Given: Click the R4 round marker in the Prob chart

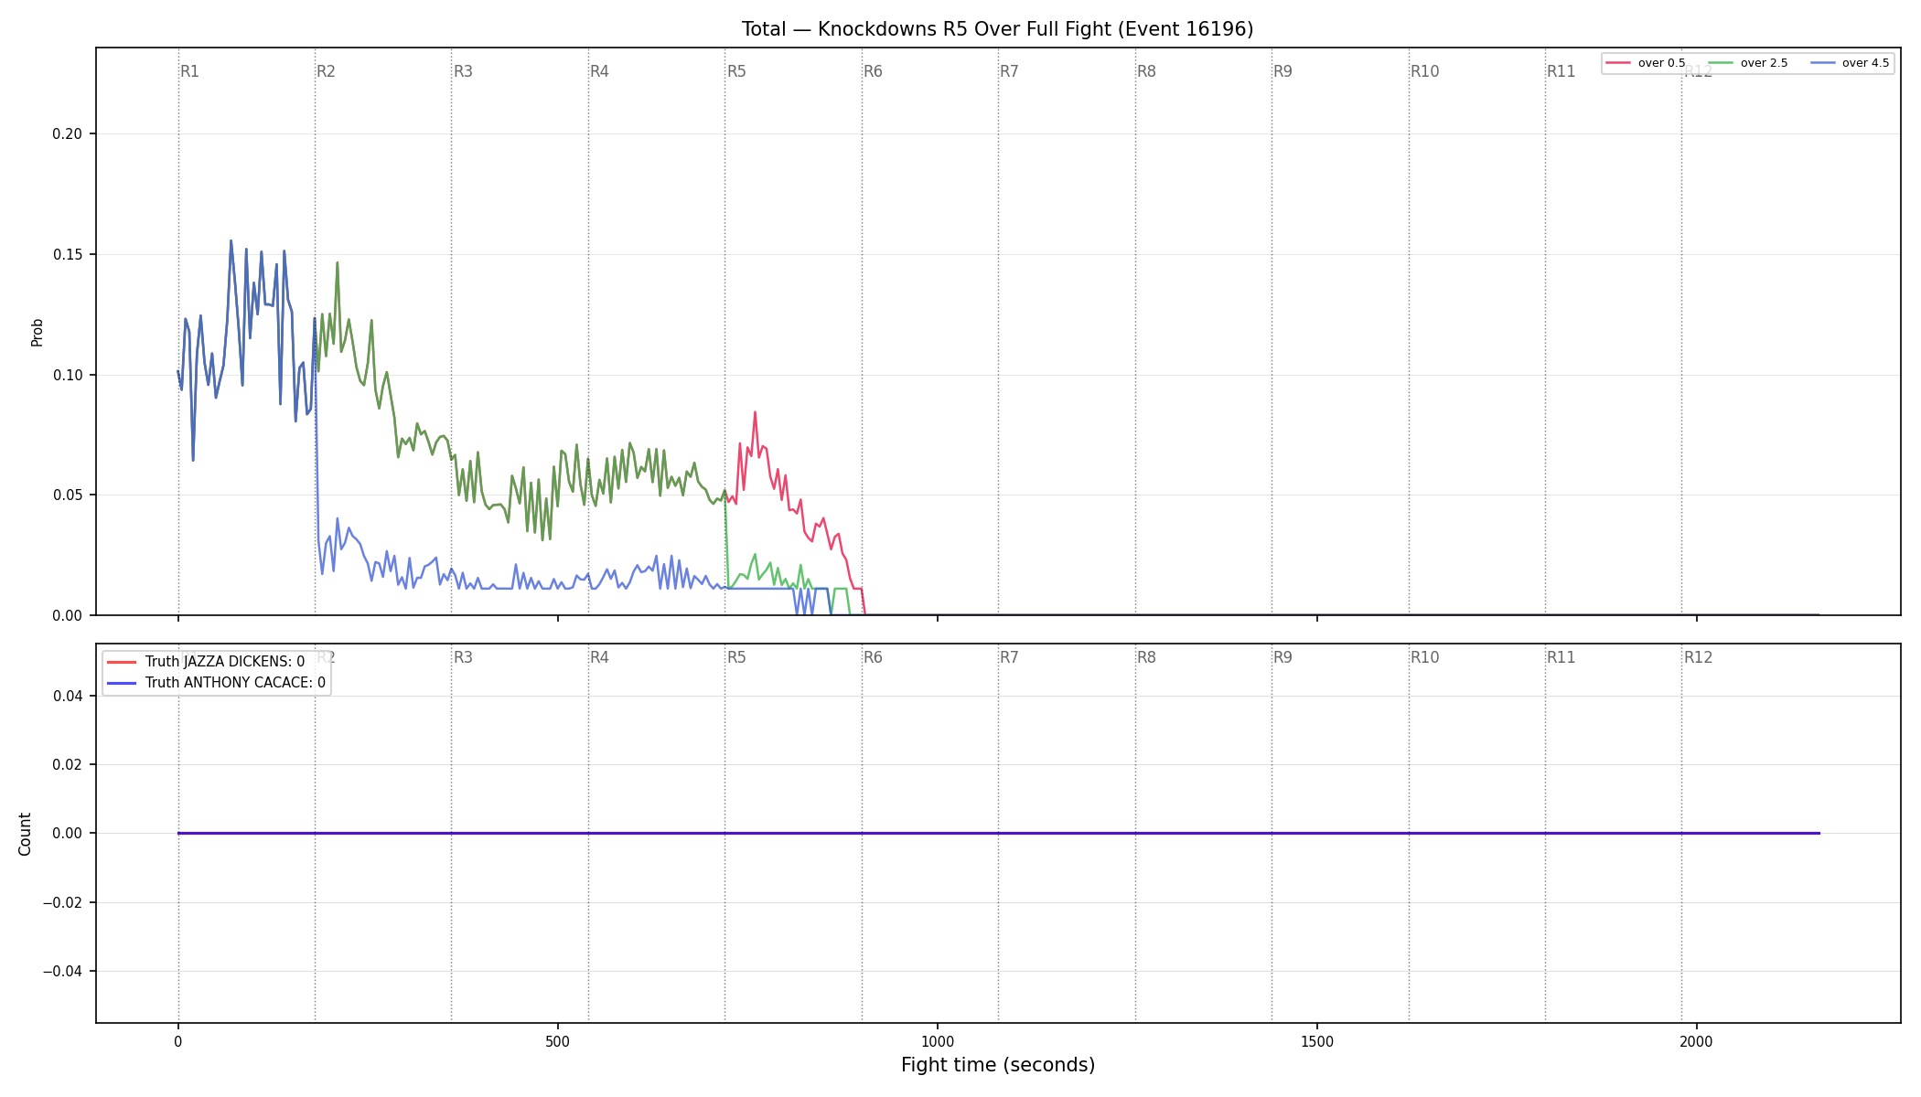Looking at the screenshot, I should coord(599,71).
